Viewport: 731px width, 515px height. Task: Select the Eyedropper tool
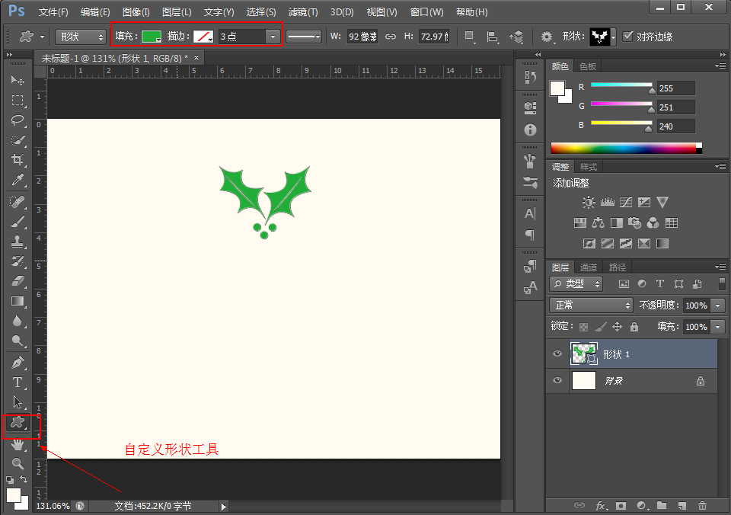pos(18,180)
